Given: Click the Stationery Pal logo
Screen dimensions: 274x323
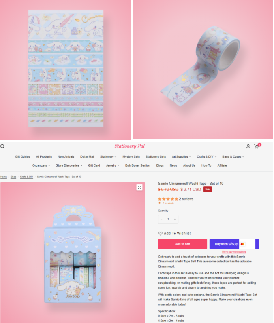Looking at the screenshot, I should pos(129,146).
